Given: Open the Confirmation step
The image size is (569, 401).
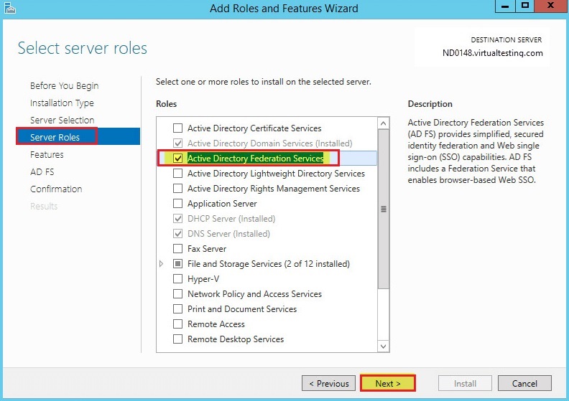Looking at the screenshot, I should pos(56,189).
